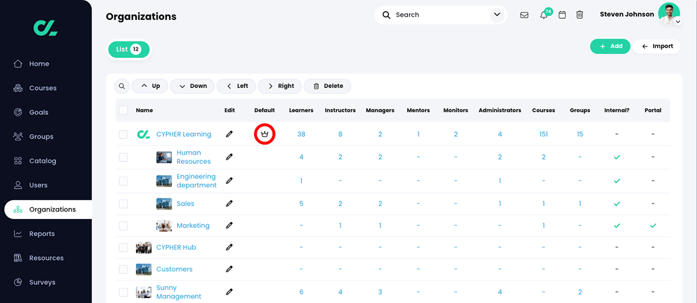
Task: Click the Steven Johnson profile avatar
Action: (669, 14)
